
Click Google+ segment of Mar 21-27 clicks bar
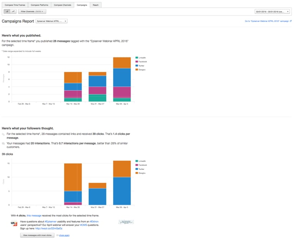(x=97, y=186)
